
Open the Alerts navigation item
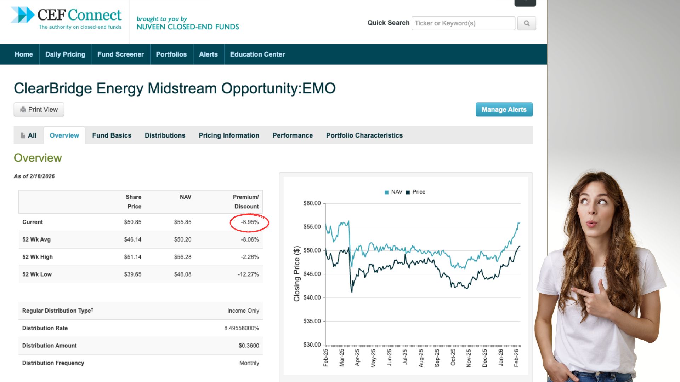(208, 54)
